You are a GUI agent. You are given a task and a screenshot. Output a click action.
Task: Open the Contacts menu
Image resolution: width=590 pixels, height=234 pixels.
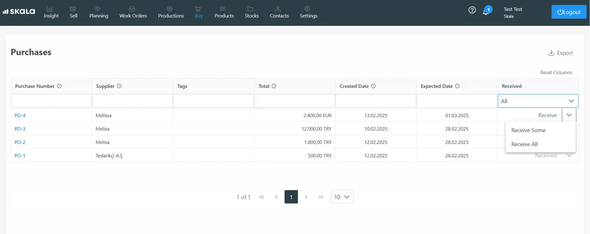pyautogui.click(x=279, y=13)
